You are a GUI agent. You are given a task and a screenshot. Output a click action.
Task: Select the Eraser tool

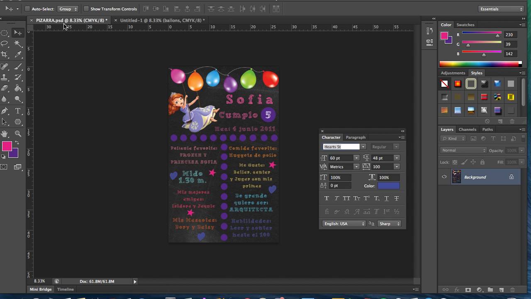click(5, 88)
